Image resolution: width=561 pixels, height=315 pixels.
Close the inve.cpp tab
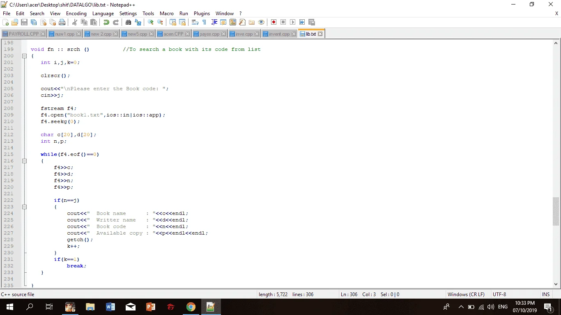257,34
